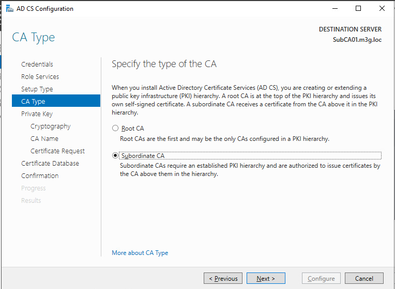Close the AD CS Configuration window
This screenshot has height=289, width=395.
tap(382, 9)
